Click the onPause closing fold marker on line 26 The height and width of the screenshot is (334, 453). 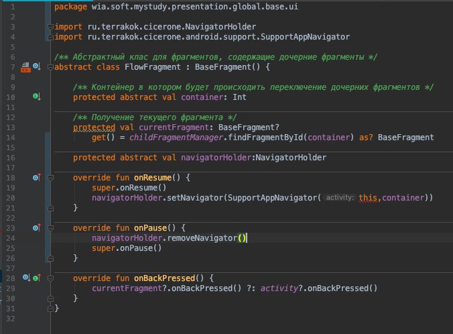(50, 258)
